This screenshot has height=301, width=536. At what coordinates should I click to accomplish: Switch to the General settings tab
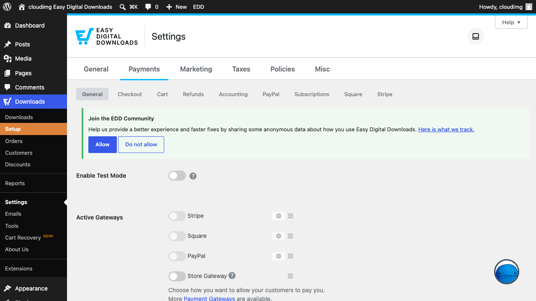96,69
